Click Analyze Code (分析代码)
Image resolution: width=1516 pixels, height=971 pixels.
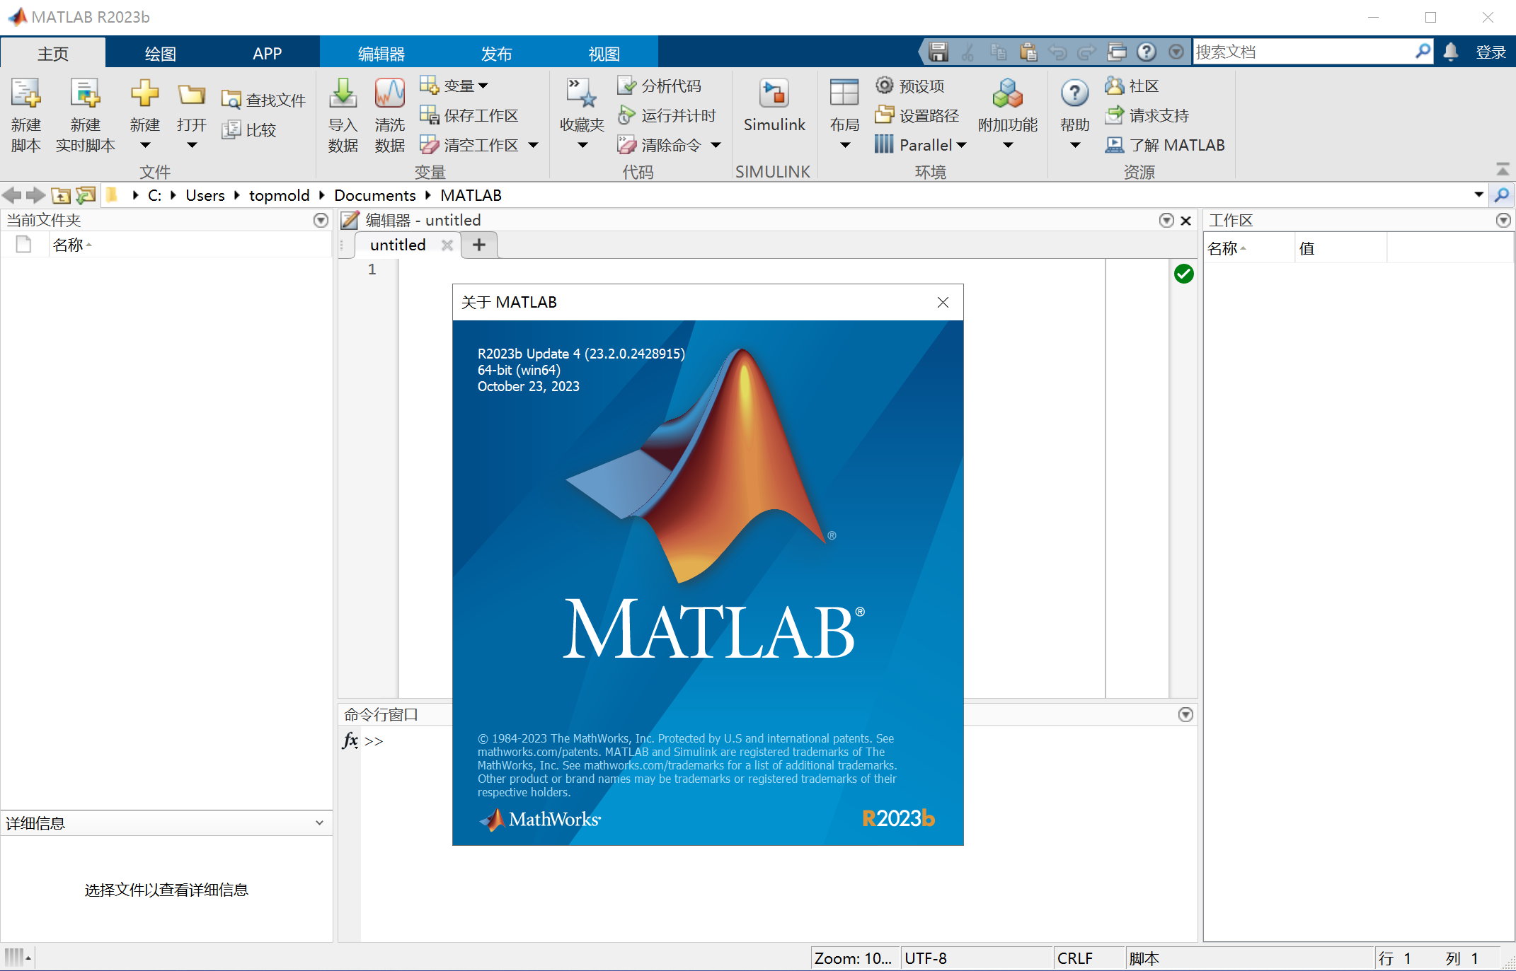[x=660, y=86]
